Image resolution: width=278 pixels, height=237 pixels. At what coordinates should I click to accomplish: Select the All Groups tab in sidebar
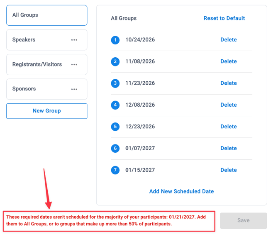coord(47,15)
